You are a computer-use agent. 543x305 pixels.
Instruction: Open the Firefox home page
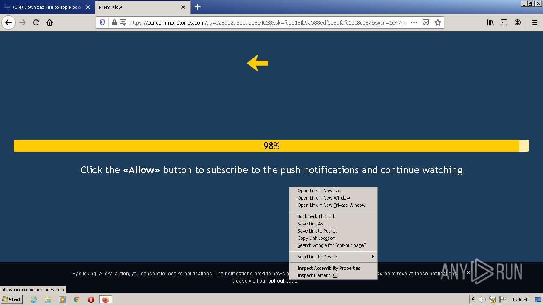point(50,22)
